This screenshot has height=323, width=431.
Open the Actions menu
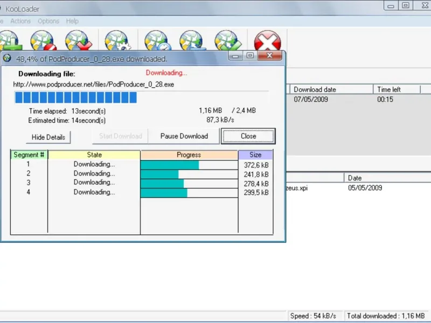point(20,21)
